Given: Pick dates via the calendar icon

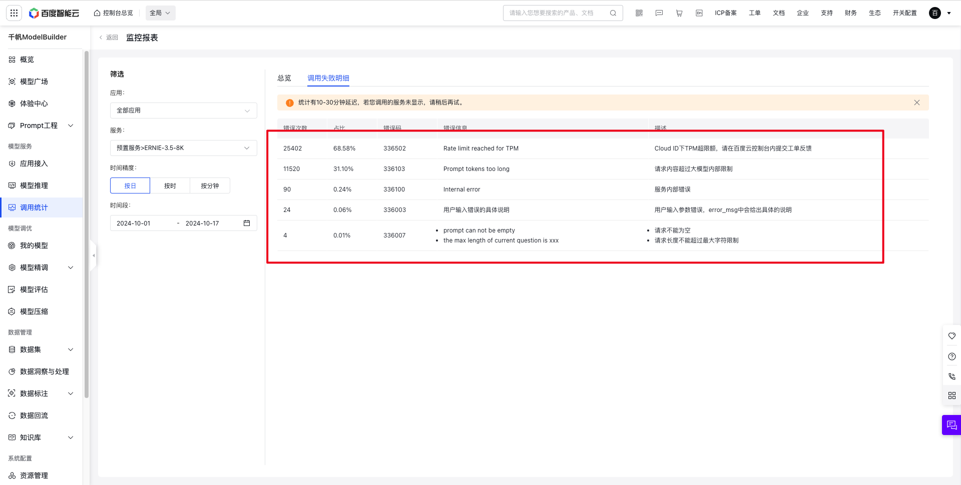Looking at the screenshot, I should (247, 223).
